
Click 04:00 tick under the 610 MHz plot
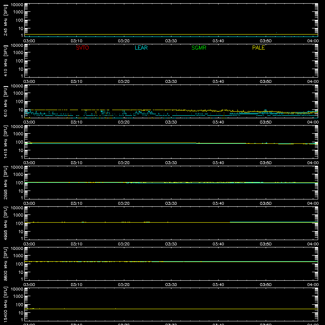click(x=313, y=122)
